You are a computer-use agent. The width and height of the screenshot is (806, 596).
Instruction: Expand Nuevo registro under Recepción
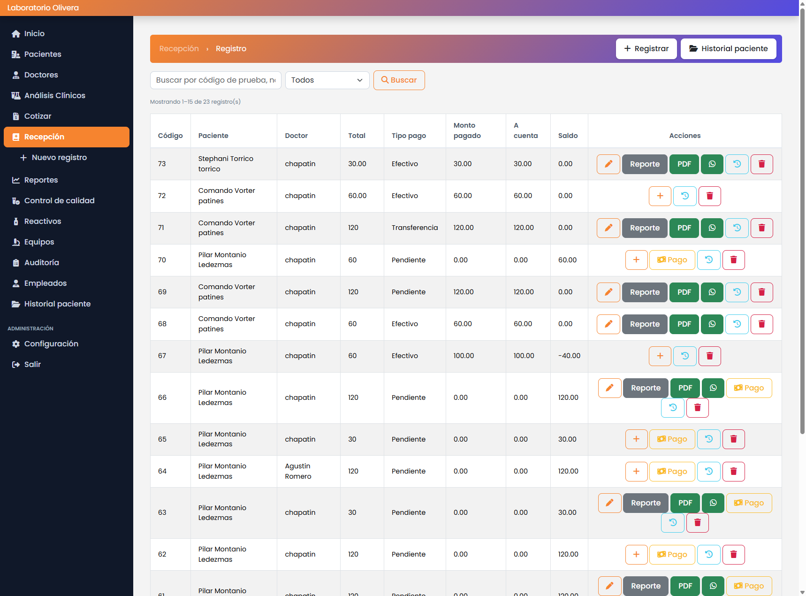pyautogui.click(x=59, y=158)
